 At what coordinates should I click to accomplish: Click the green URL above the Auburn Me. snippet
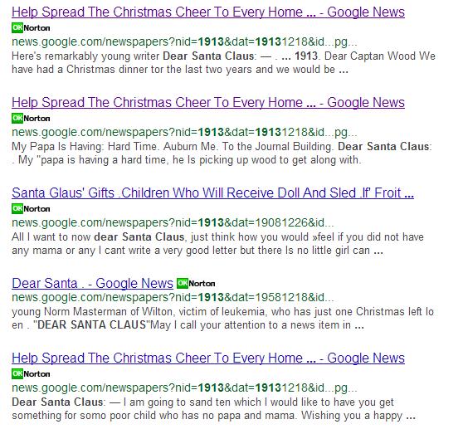184,132
